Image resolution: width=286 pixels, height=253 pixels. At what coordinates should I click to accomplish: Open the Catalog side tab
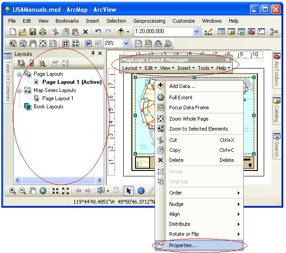pyautogui.click(x=277, y=110)
